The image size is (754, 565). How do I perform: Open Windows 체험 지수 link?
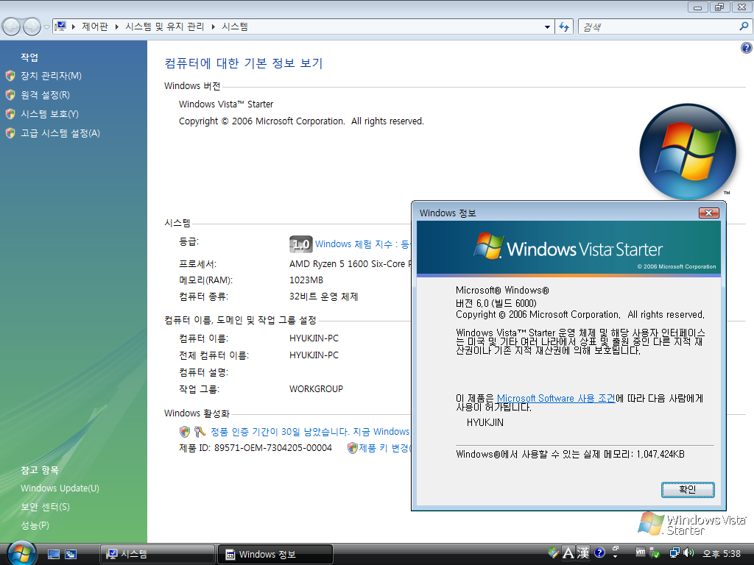[362, 244]
